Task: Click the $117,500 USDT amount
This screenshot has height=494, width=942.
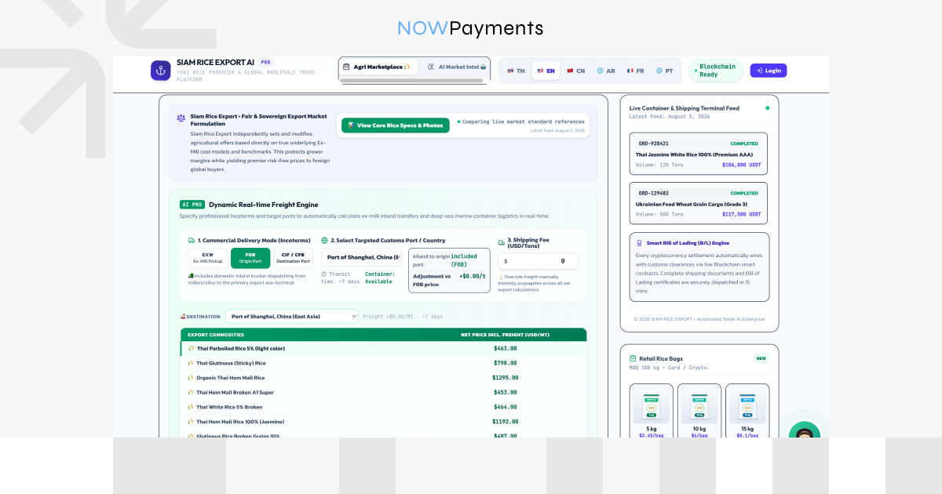Action: pyautogui.click(x=741, y=214)
